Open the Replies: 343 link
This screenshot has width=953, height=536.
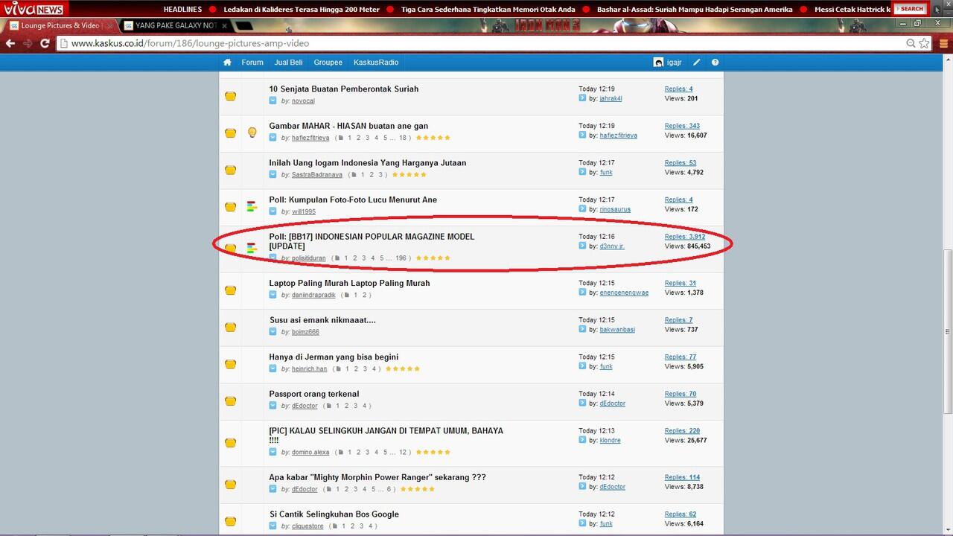point(682,126)
